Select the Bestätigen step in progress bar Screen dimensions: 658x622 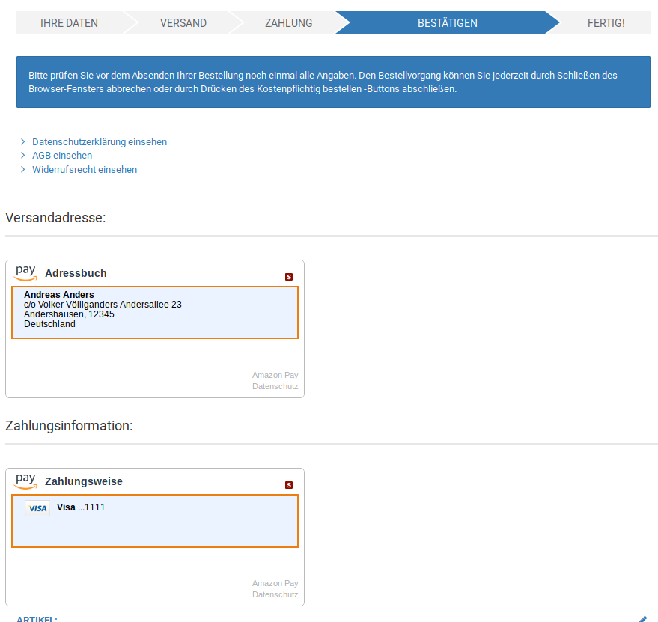(447, 23)
